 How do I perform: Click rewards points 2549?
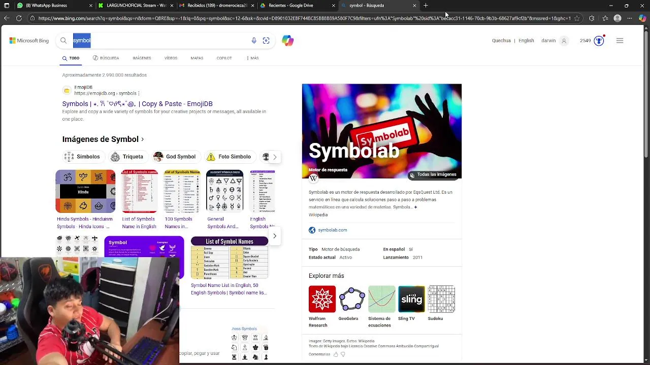click(x=586, y=41)
